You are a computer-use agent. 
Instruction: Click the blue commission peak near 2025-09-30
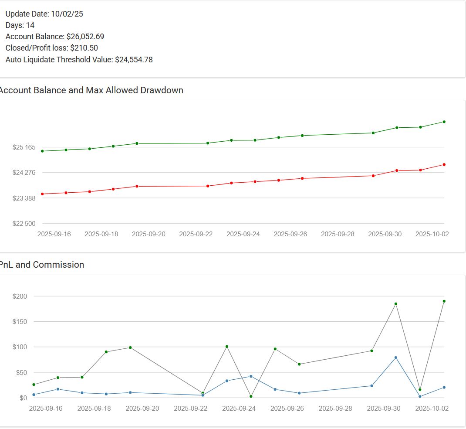[x=396, y=357]
